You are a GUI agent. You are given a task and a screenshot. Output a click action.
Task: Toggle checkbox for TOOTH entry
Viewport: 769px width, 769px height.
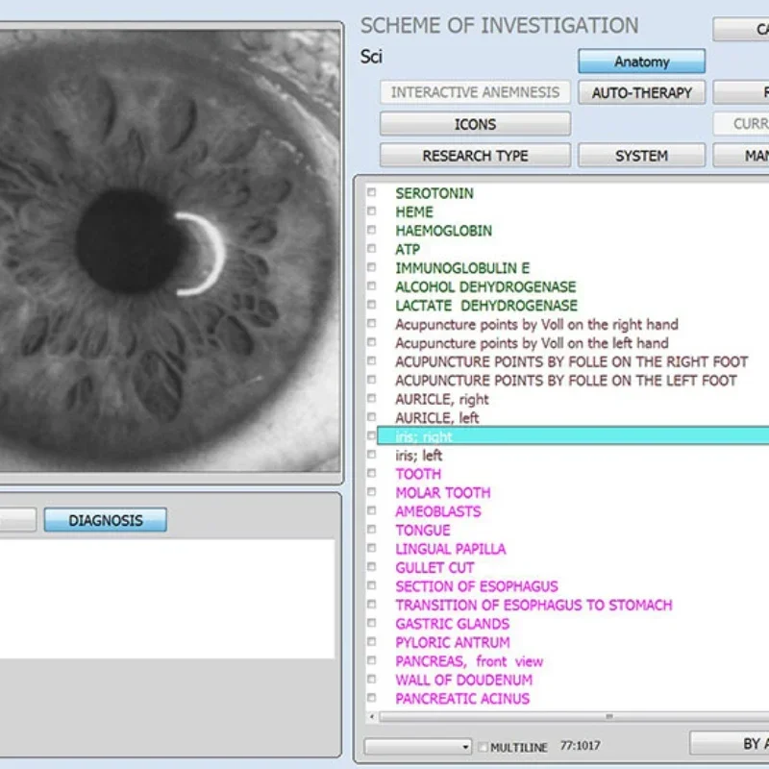click(x=371, y=474)
